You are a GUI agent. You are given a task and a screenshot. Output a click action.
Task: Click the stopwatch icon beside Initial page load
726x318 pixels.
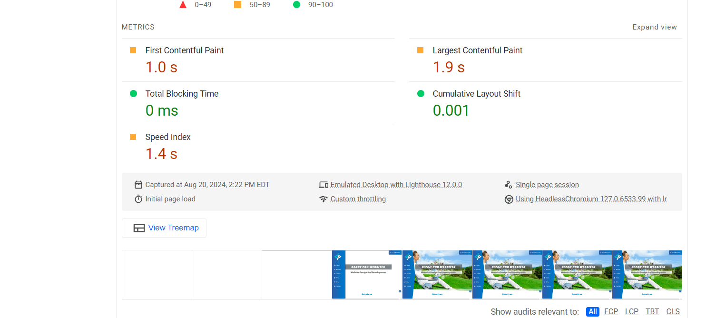click(138, 199)
